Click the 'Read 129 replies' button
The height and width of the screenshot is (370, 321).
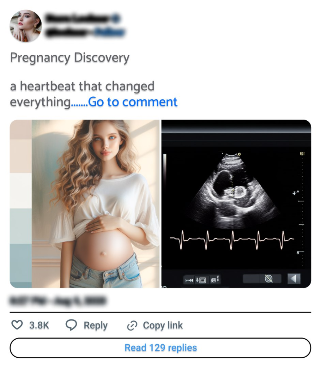[160, 348]
